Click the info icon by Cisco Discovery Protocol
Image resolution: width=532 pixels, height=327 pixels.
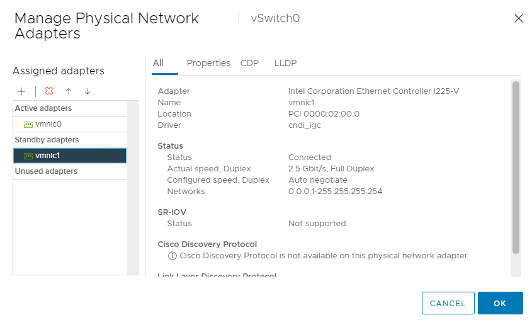click(172, 256)
